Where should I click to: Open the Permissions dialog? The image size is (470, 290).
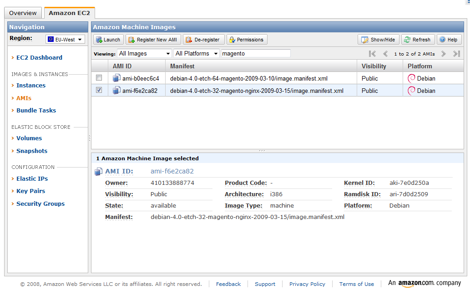[x=247, y=40]
